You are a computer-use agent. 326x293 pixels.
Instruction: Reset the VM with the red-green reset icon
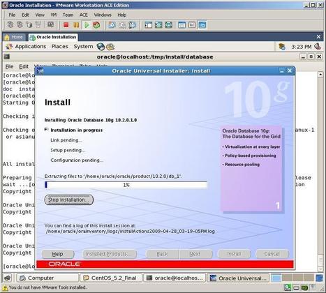click(96, 24)
